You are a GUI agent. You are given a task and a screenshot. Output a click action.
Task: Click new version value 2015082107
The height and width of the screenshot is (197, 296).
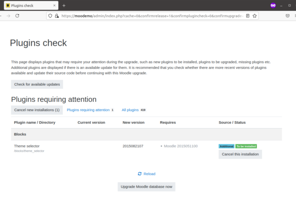coord(133,146)
